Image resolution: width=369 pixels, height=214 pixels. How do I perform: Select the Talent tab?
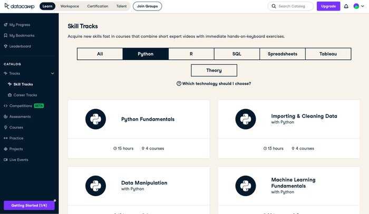(x=121, y=6)
